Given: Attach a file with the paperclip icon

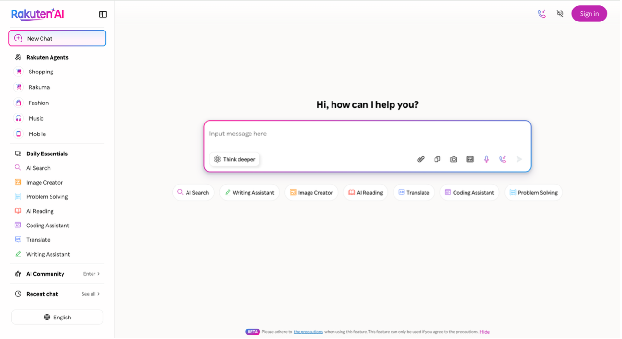Looking at the screenshot, I should coord(421,159).
